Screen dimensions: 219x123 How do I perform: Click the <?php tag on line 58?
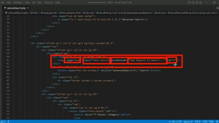[x=77, y=118]
